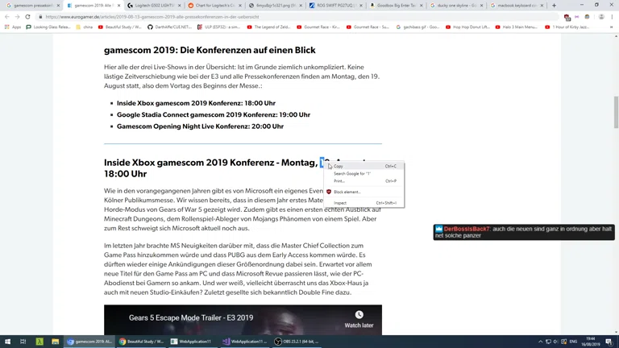Select 'Search Google for' context menu entry

352,173
